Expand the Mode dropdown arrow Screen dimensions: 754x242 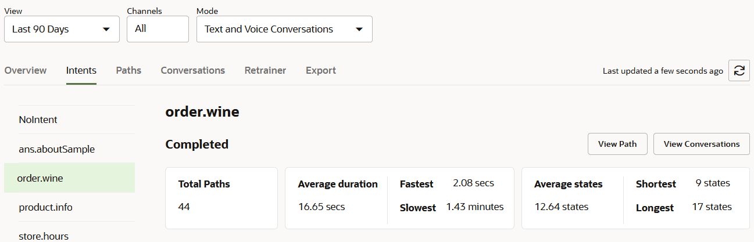pyautogui.click(x=359, y=29)
